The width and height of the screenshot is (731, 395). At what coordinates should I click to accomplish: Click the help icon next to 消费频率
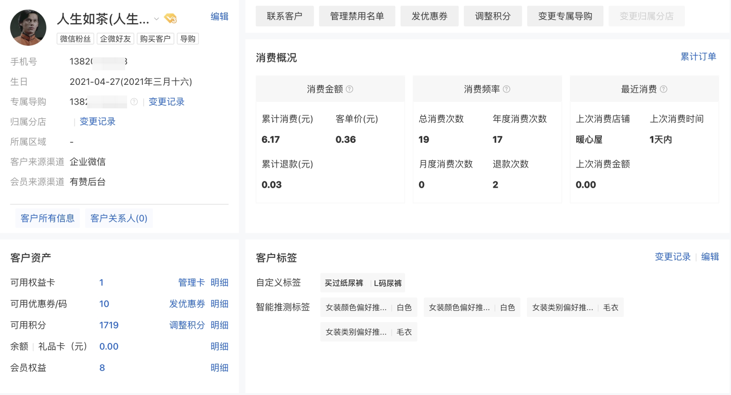pos(507,89)
